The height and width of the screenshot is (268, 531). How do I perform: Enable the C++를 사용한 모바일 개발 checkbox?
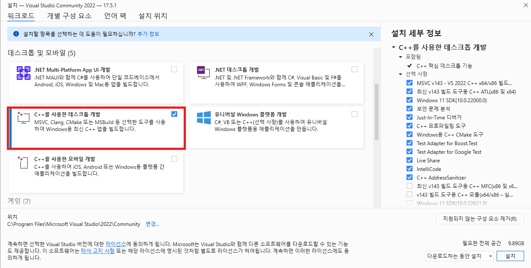[x=174, y=158]
